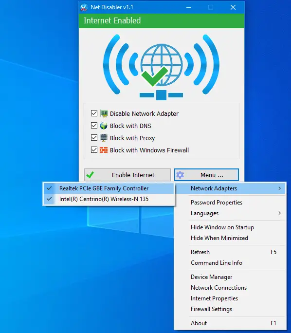Click the globe icon beside Block with DNS
The image size is (291, 333).
pyautogui.click(x=104, y=126)
